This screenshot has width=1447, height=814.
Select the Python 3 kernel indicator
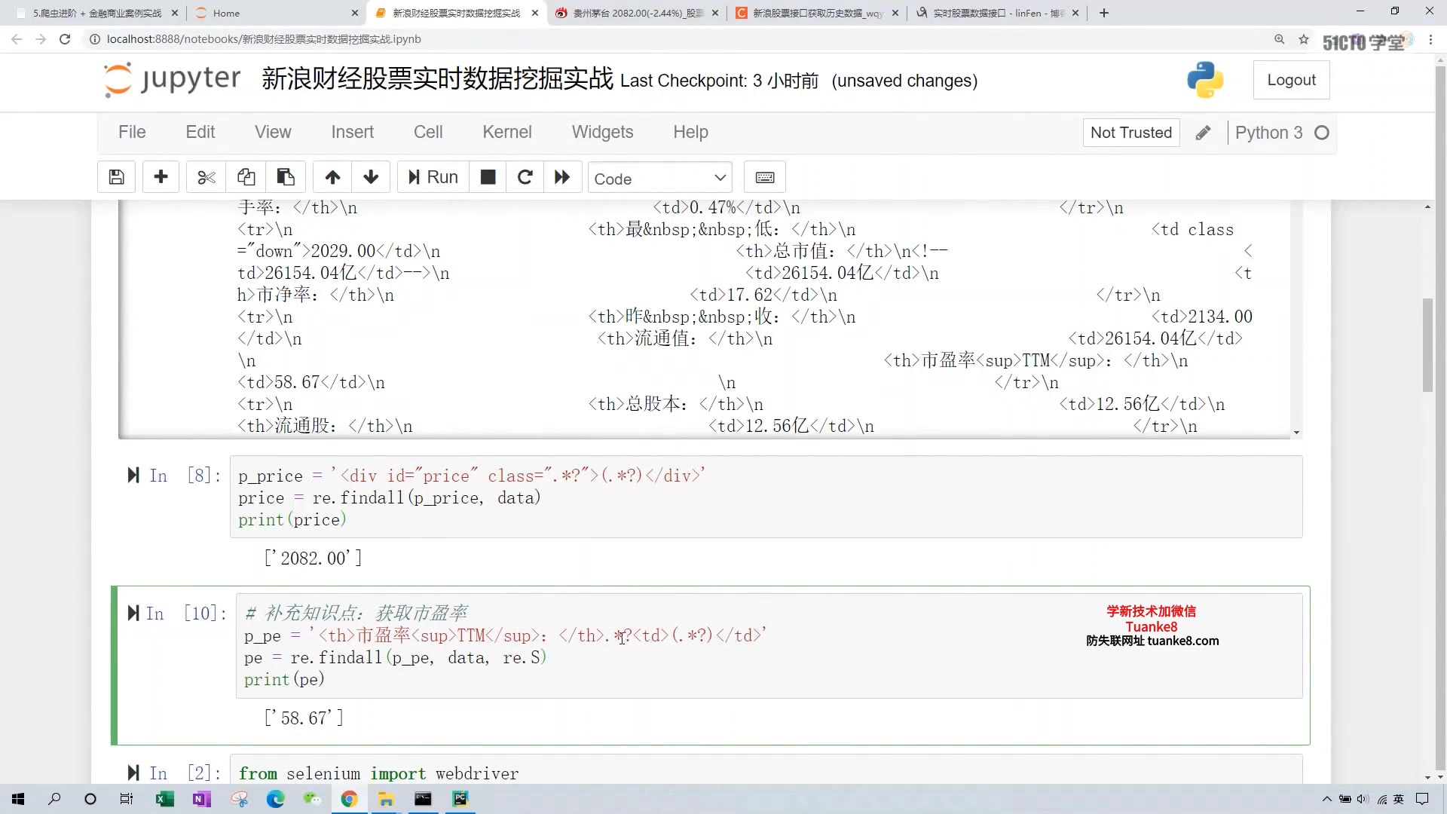pos(1271,132)
